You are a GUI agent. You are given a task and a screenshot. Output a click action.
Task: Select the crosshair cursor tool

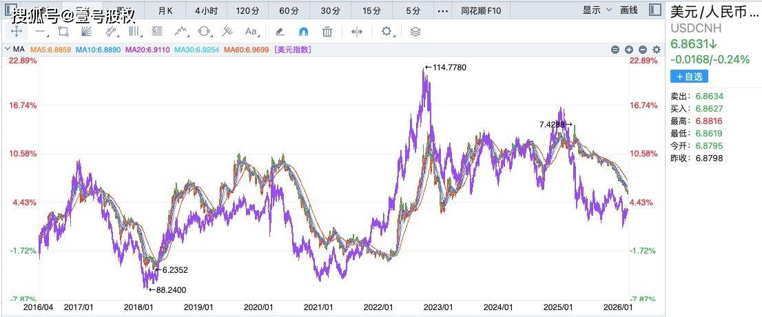(x=17, y=31)
